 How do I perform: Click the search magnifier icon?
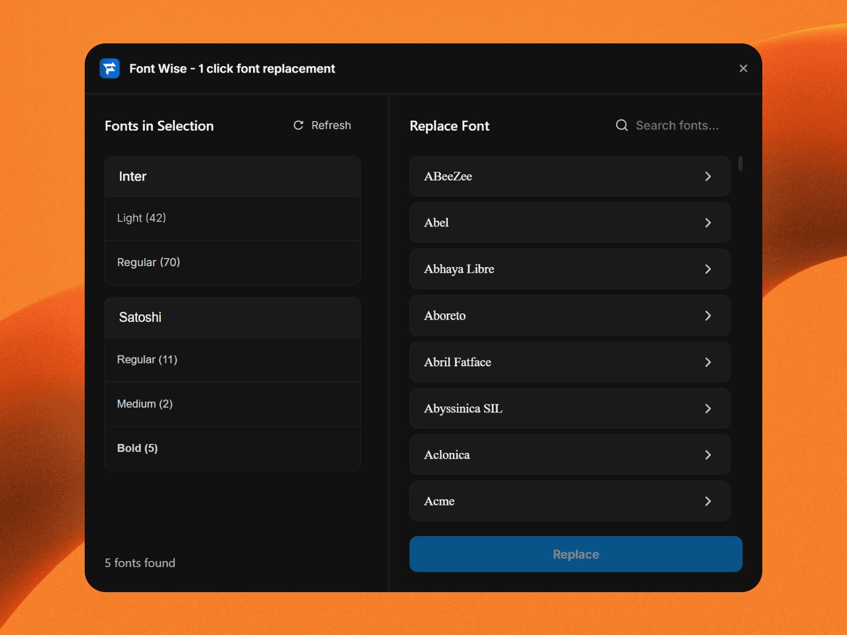tap(621, 125)
